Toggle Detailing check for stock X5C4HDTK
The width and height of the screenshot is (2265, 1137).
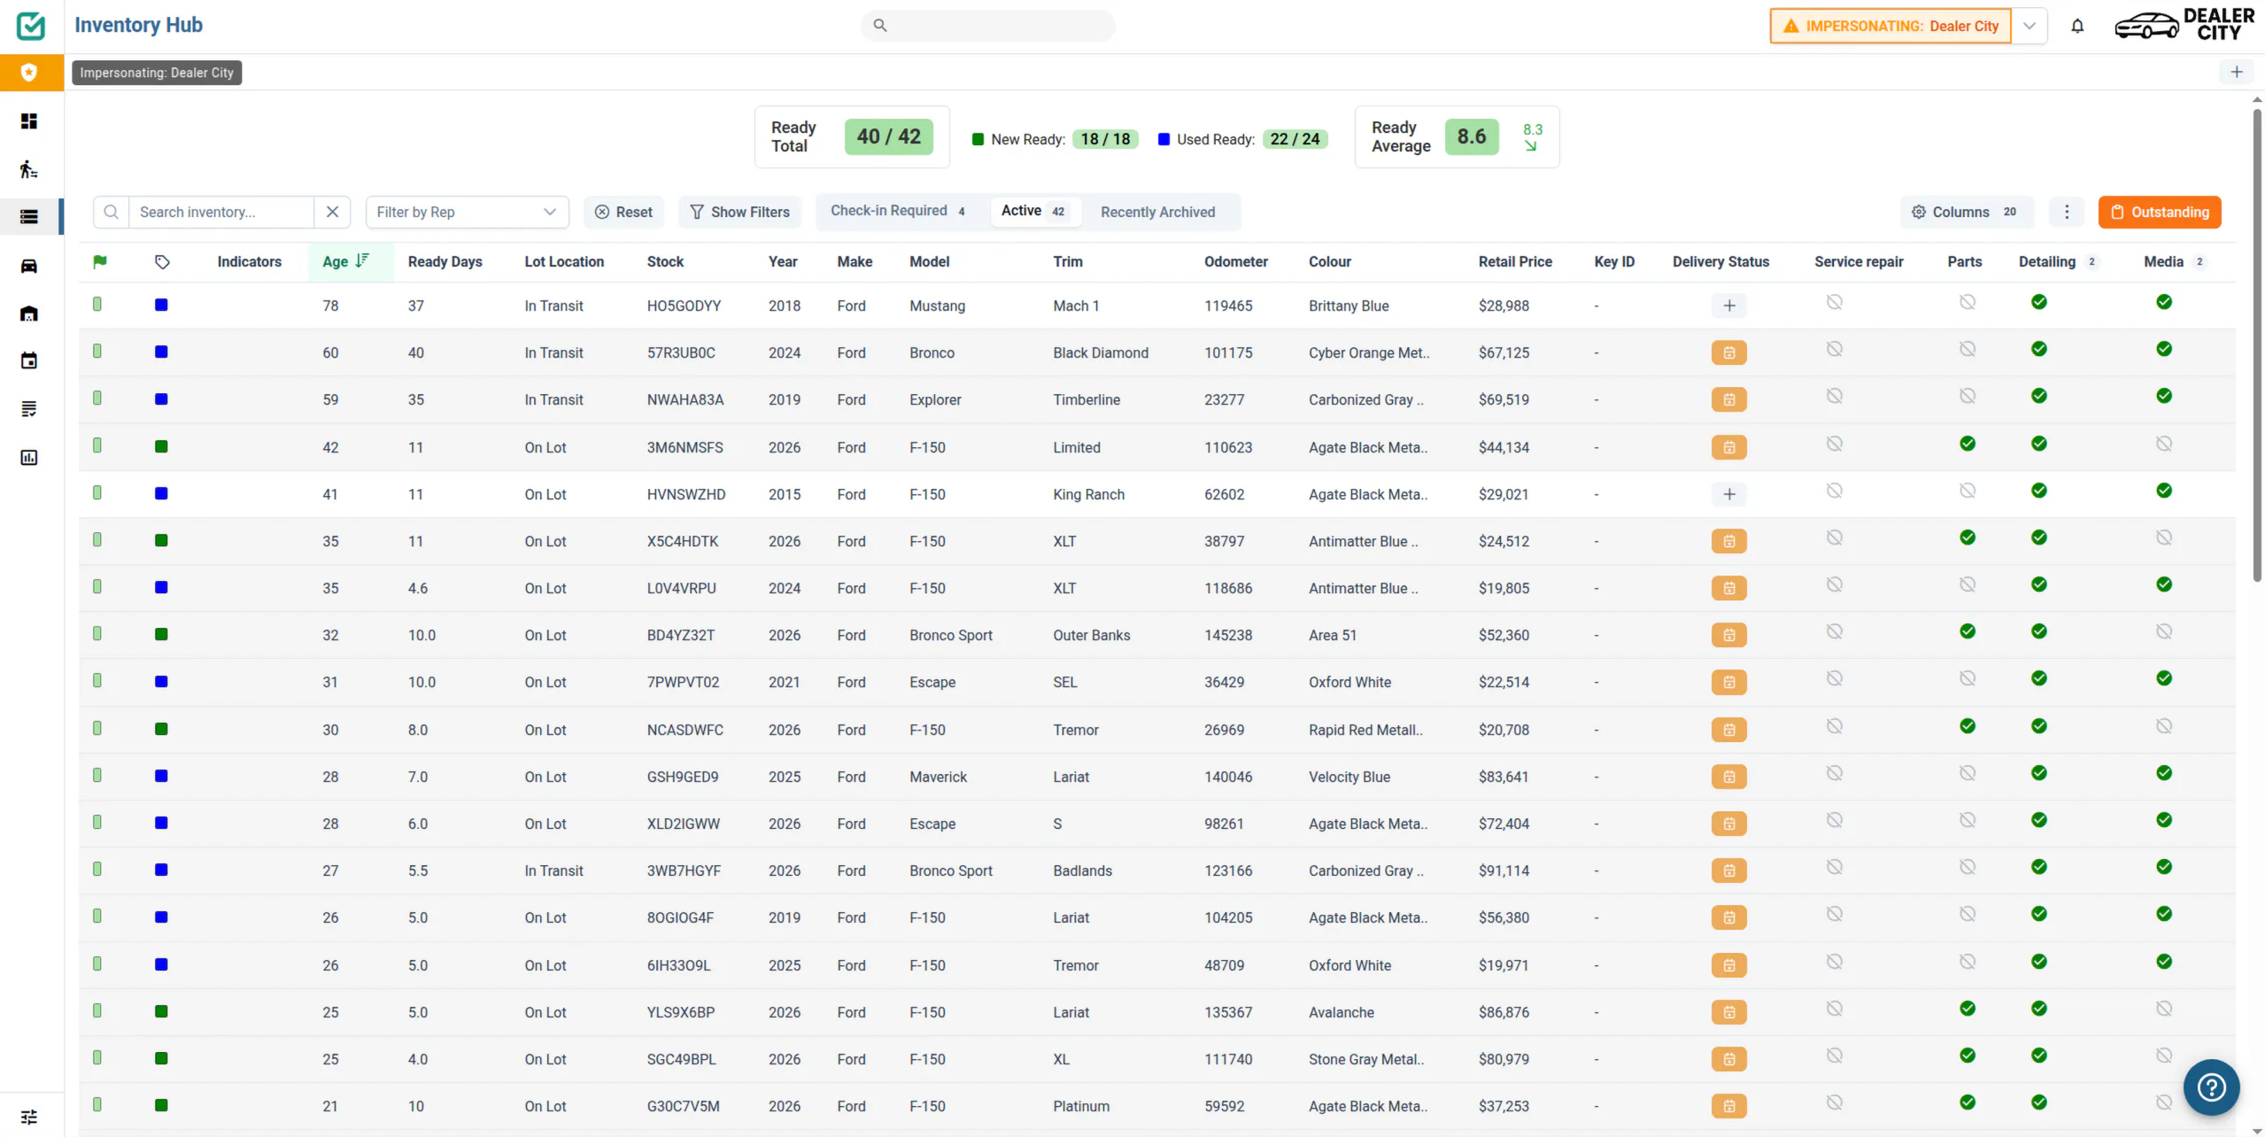coord(2038,538)
